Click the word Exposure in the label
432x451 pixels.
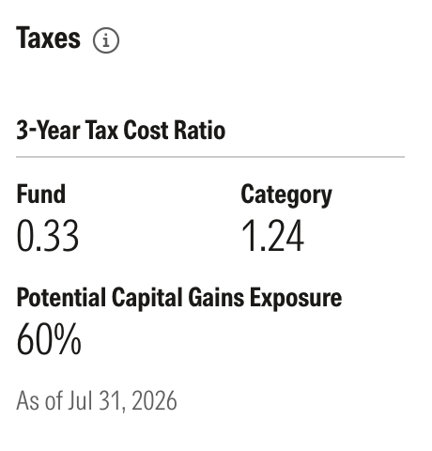pyautogui.click(x=296, y=298)
